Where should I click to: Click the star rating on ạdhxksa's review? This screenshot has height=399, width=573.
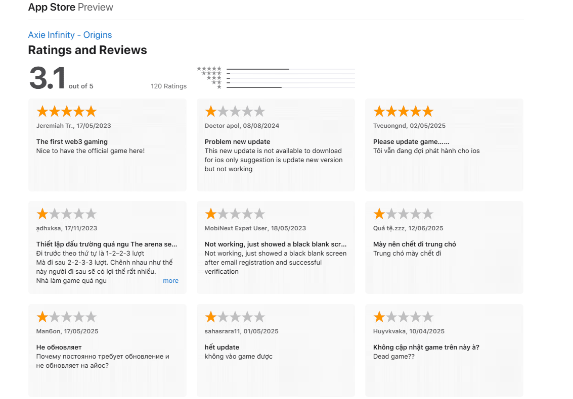click(66, 214)
